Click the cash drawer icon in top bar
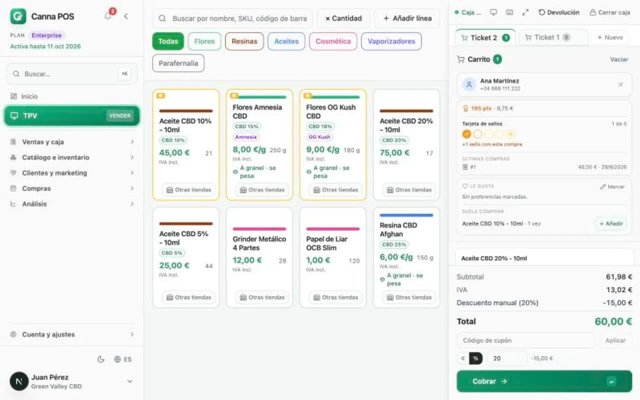The height and width of the screenshot is (400, 640). [x=509, y=12]
